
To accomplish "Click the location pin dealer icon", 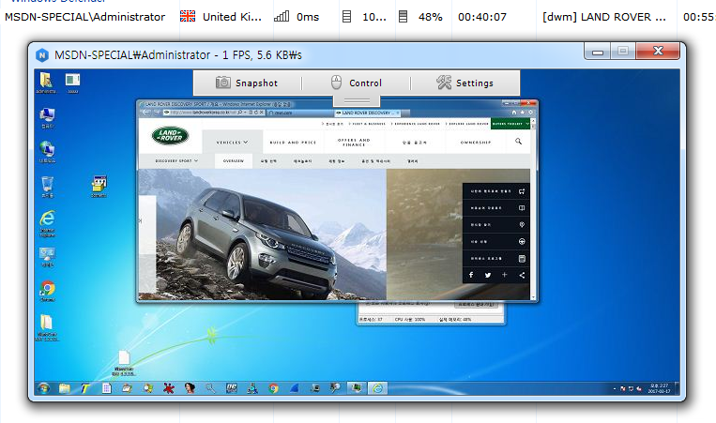I will pos(522,225).
